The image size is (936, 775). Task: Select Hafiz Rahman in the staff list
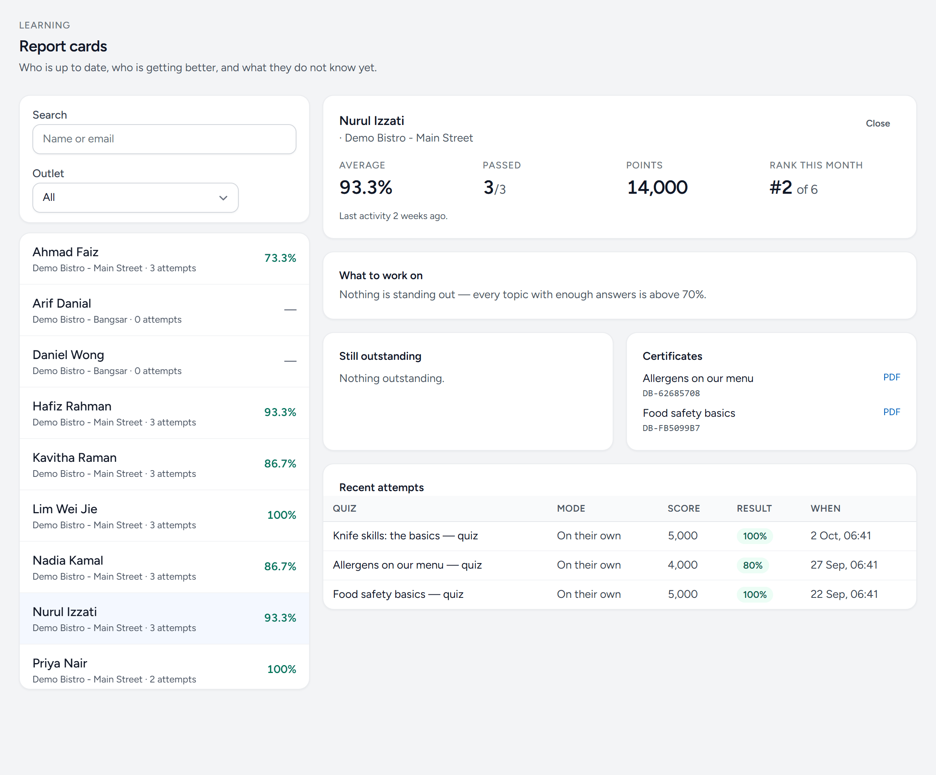[164, 413]
